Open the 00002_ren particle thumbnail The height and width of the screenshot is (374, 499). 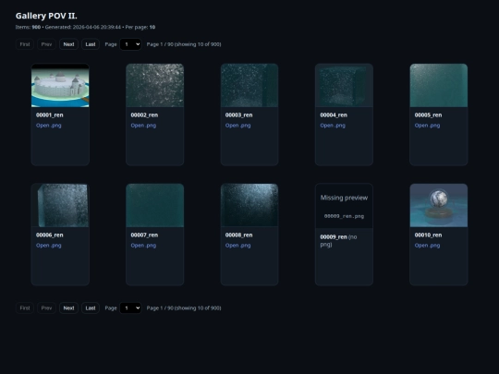click(x=154, y=86)
